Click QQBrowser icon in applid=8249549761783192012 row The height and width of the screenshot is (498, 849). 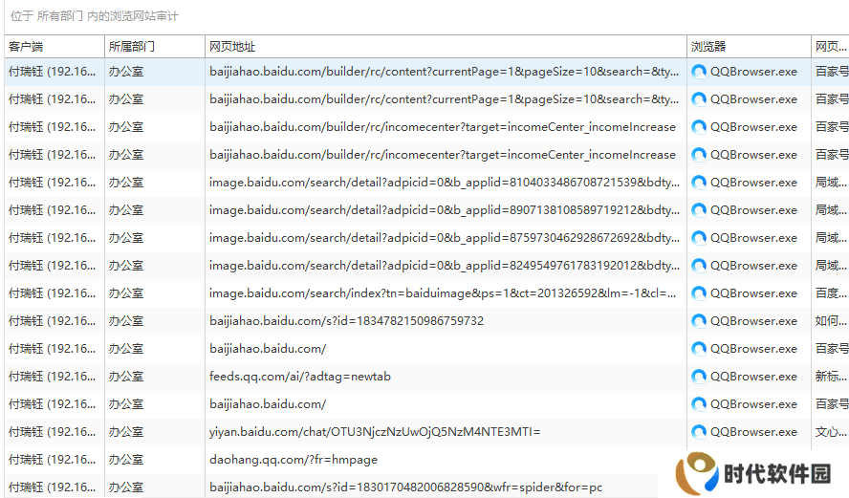click(x=699, y=265)
